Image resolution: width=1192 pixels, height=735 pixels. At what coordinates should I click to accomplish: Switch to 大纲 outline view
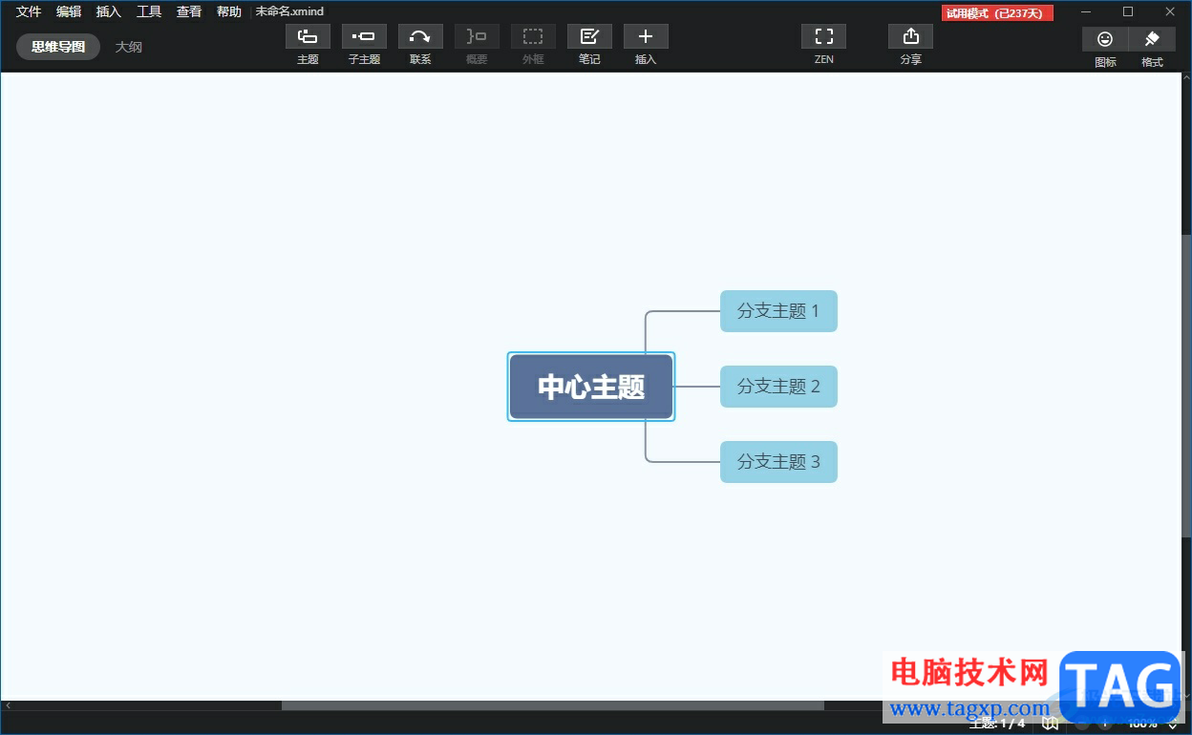129,47
